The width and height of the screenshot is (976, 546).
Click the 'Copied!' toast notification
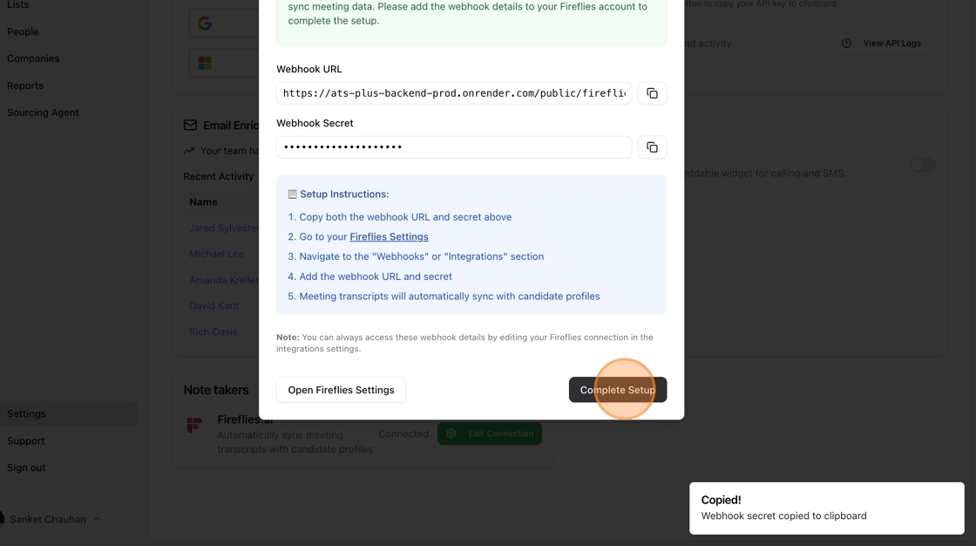[x=827, y=508]
